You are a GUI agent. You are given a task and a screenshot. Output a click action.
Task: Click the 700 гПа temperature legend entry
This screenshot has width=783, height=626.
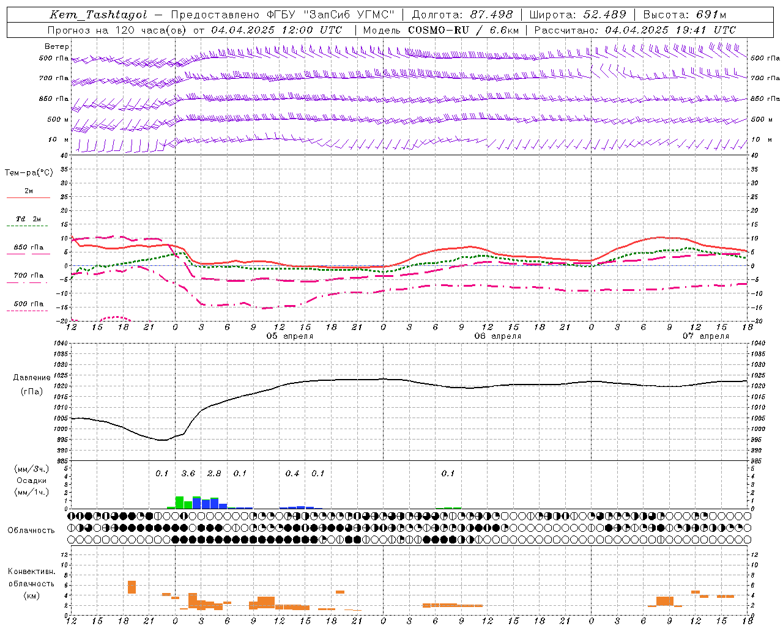pyautogui.click(x=28, y=275)
